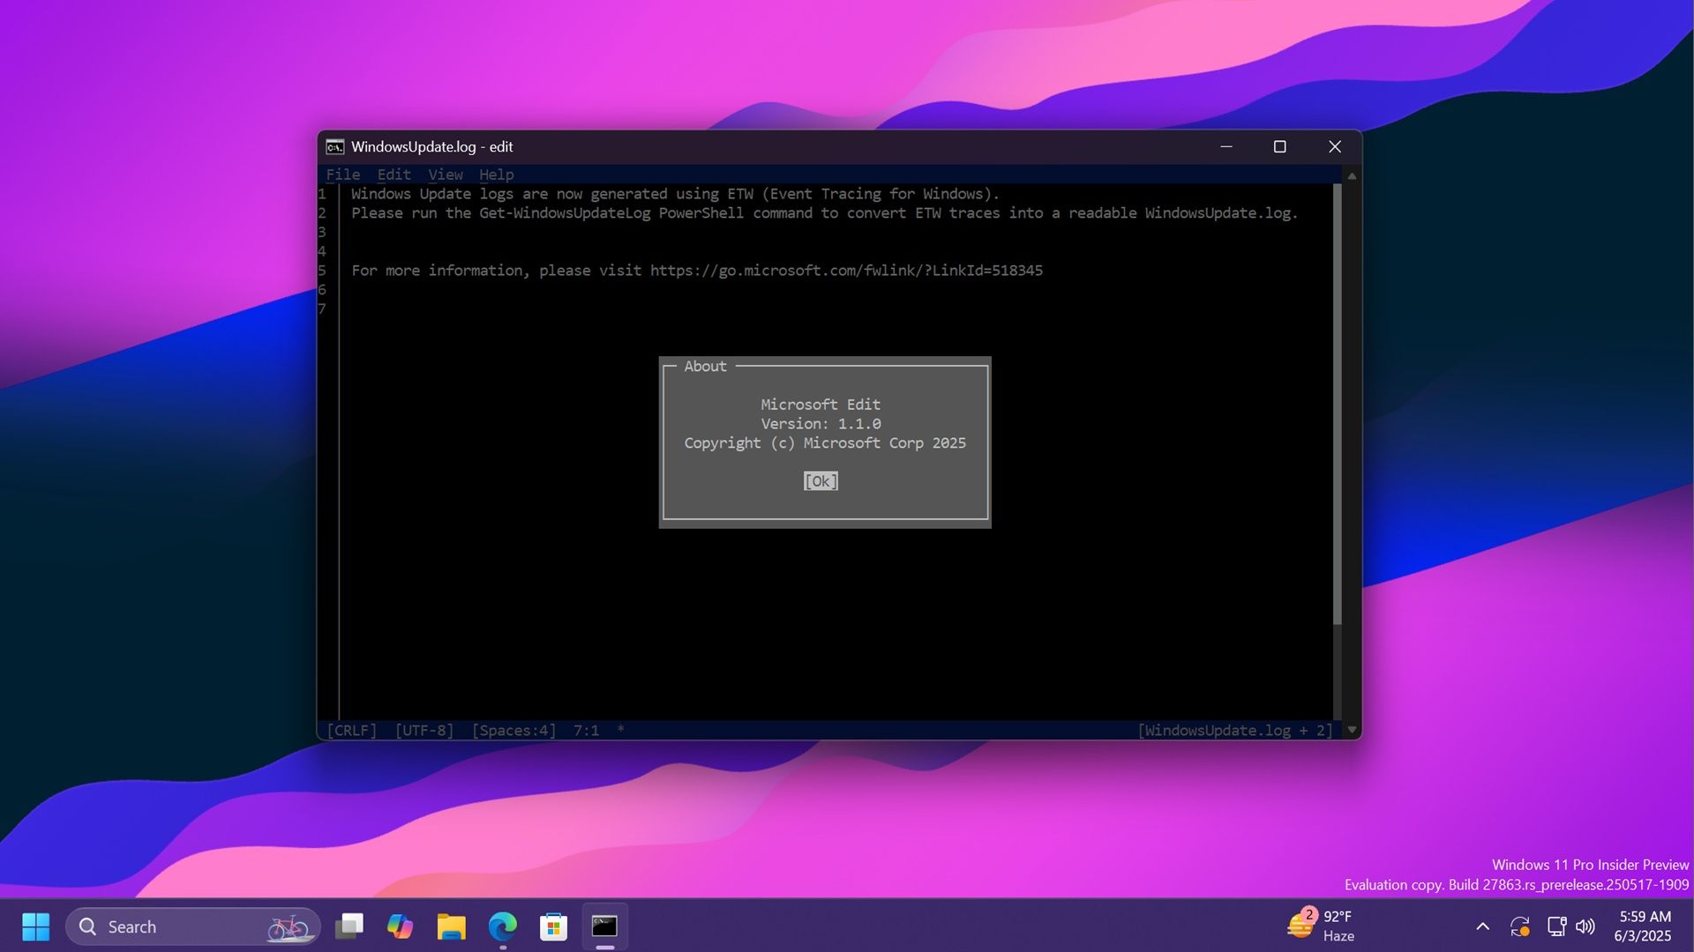Click the scrollbar down arrow
The height and width of the screenshot is (952, 1694).
[x=1352, y=730]
